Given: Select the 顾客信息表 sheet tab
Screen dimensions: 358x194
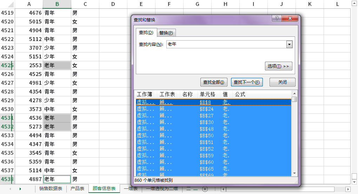Looking at the screenshot, I should tap(104, 188).
